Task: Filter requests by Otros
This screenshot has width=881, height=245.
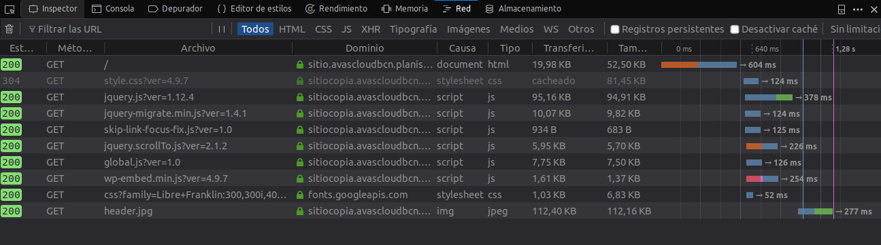Action: click(581, 29)
